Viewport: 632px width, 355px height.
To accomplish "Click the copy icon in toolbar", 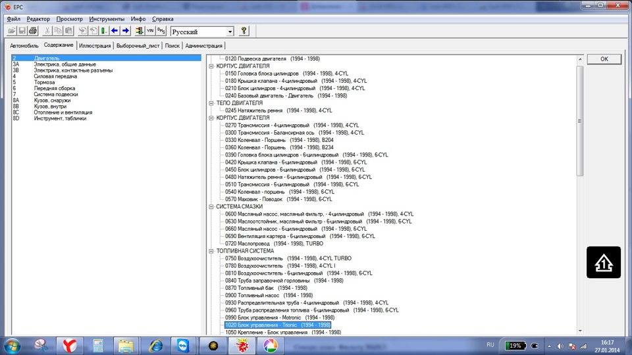I will pos(58,31).
